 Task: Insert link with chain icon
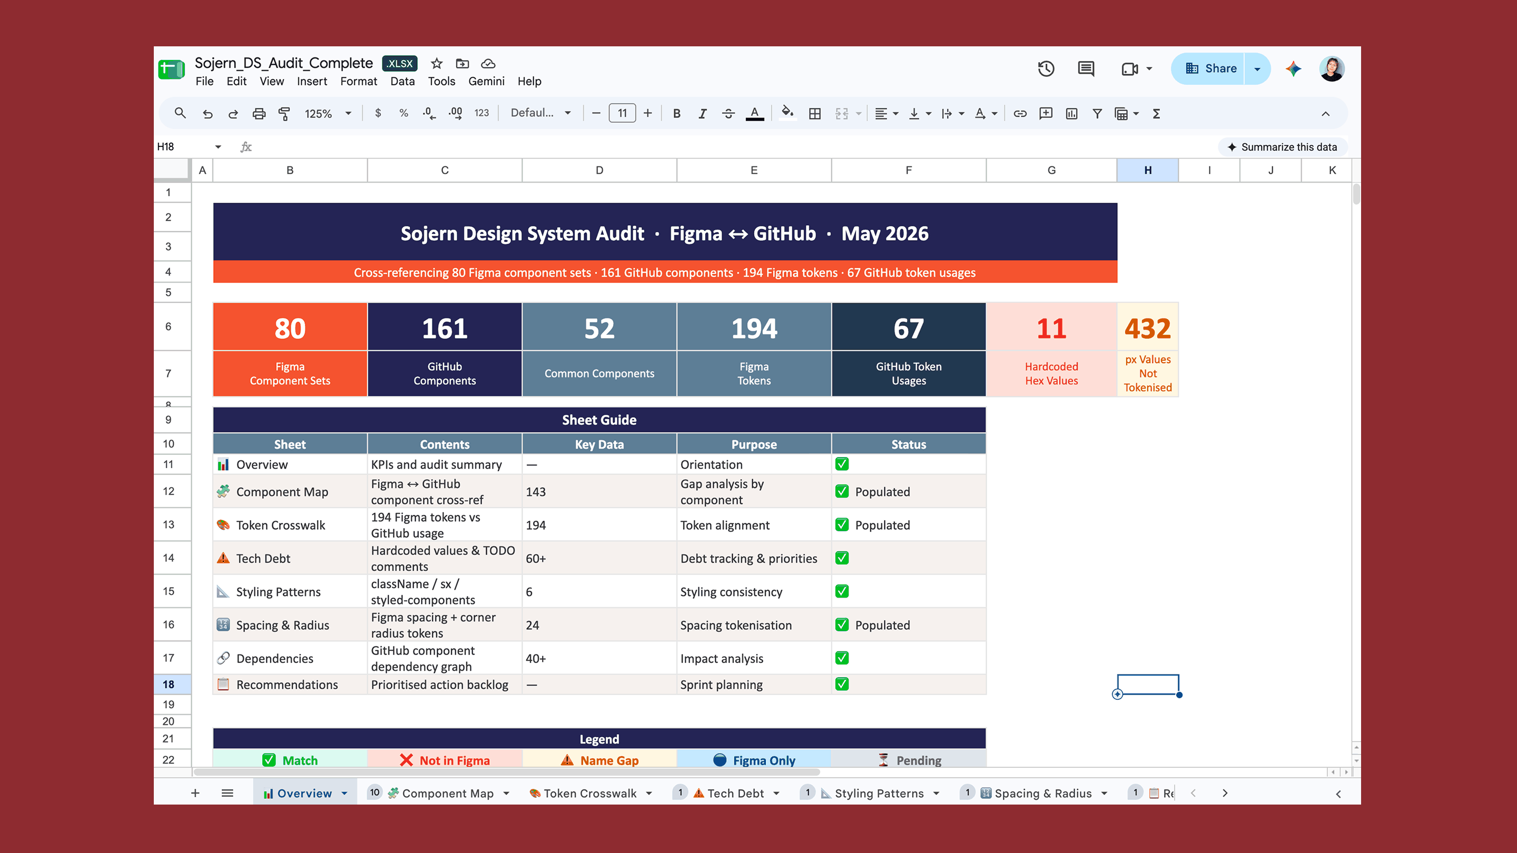point(1020,114)
